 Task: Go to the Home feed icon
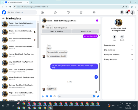[x=42, y=12]
